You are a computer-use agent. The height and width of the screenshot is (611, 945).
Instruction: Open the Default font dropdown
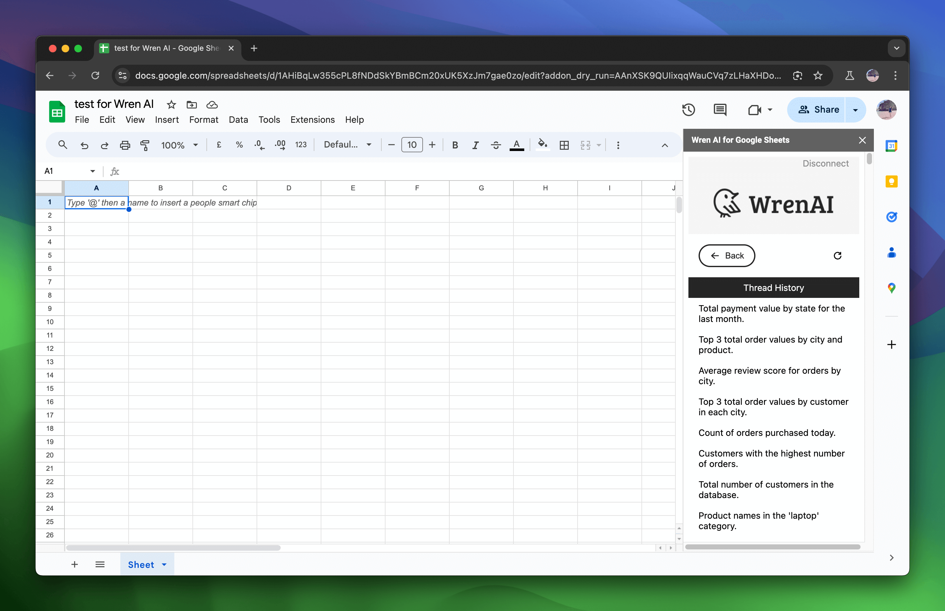tap(347, 145)
